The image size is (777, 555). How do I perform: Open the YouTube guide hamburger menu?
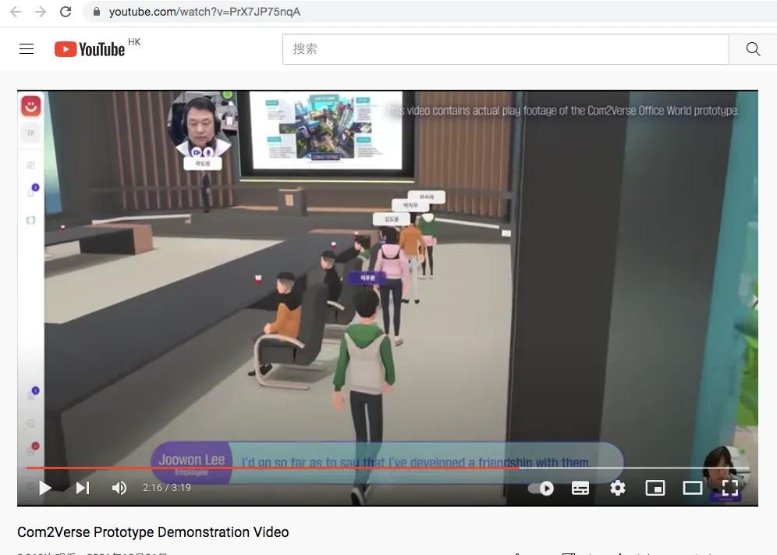tap(27, 48)
